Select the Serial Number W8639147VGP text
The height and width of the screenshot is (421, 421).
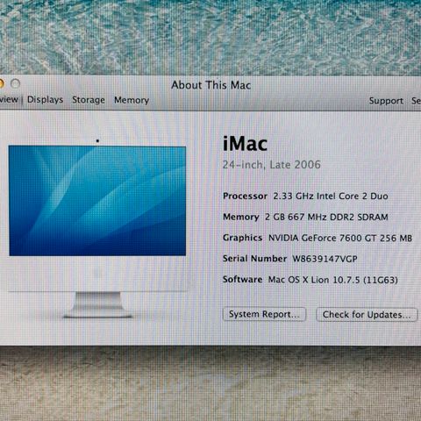pyautogui.click(x=290, y=259)
